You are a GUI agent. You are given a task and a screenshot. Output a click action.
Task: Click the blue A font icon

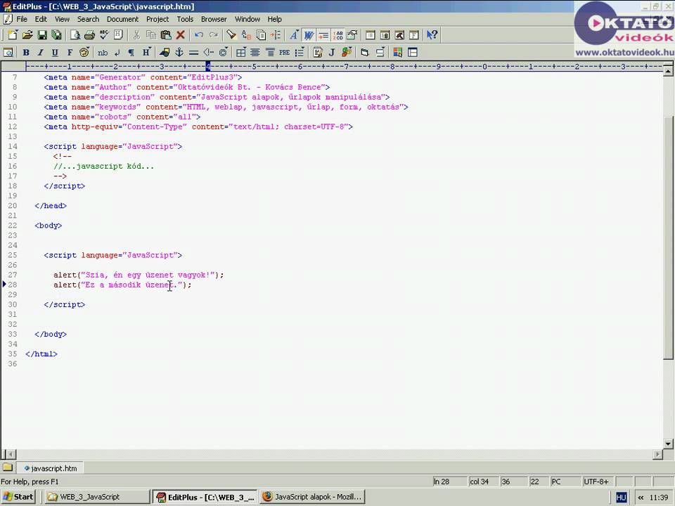[x=294, y=35]
